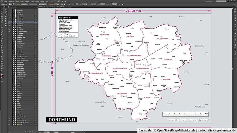Screen dimensions: 237x133
Task: Click the fill and stroke indicator in toolbox
Action: [x=2, y=75]
